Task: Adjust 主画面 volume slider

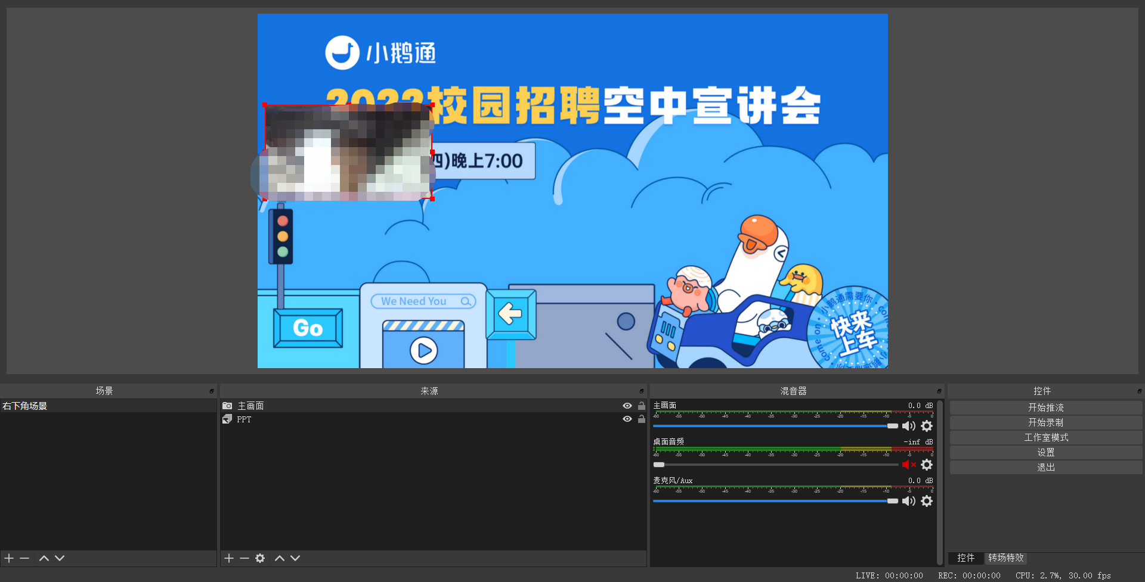Action: [775, 426]
